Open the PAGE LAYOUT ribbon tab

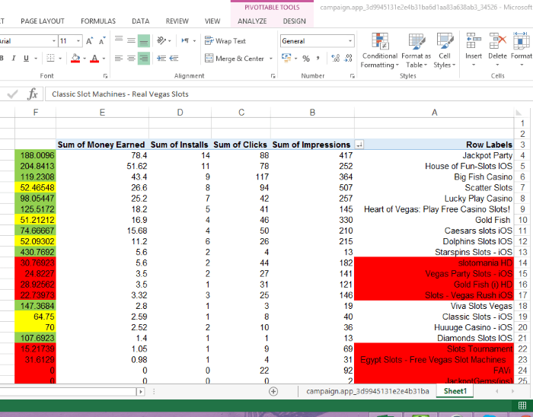pyautogui.click(x=43, y=21)
